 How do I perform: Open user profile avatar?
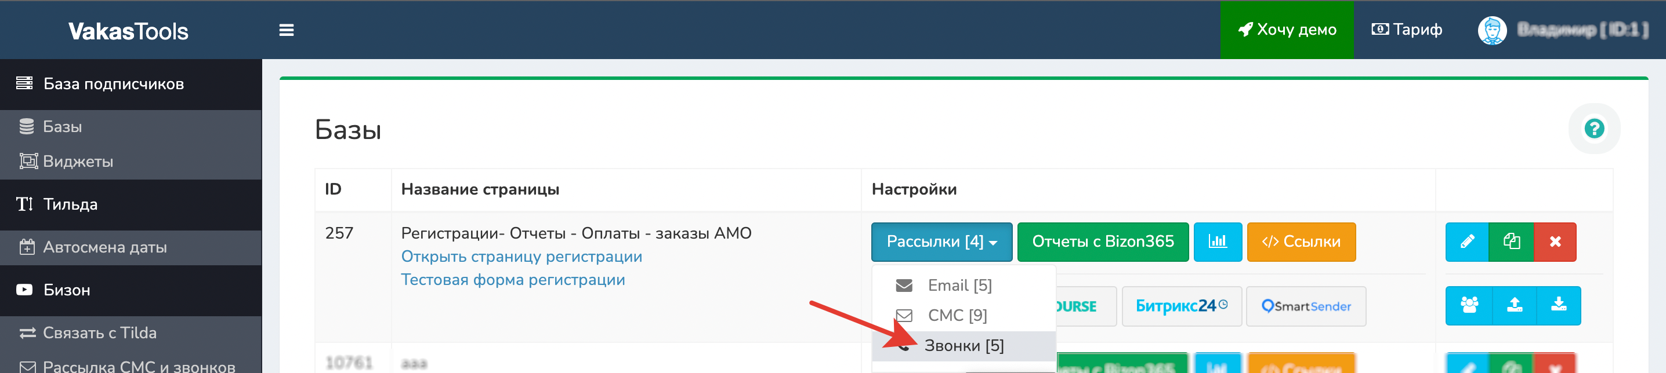click(x=1492, y=30)
